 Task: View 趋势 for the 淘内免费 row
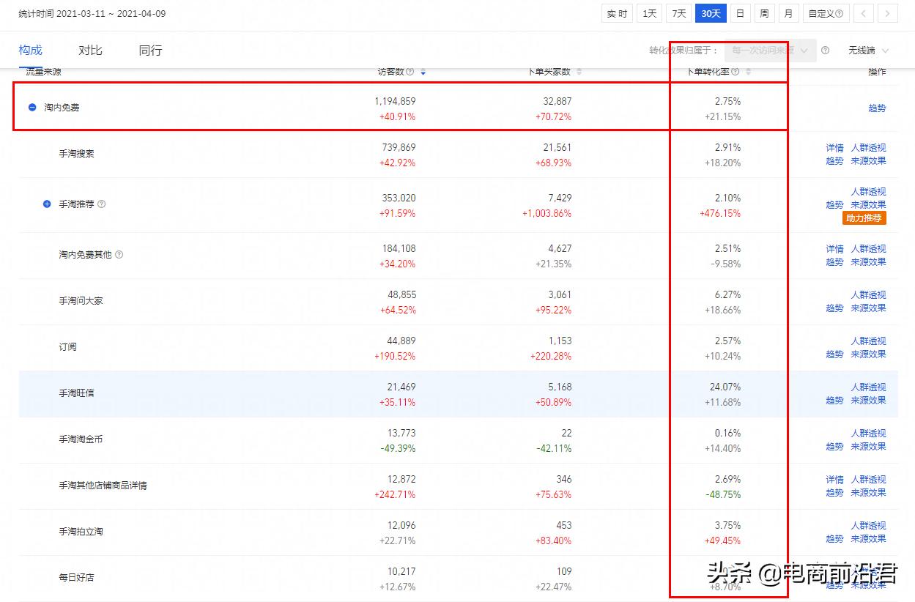click(876, 108)
